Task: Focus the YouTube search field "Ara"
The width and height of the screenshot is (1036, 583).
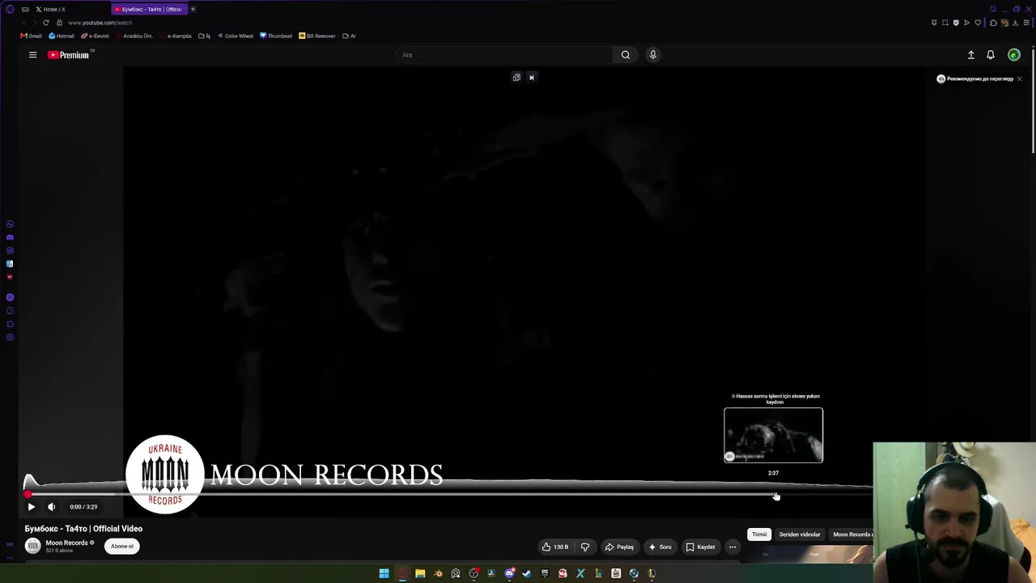Action: point(506,55)
